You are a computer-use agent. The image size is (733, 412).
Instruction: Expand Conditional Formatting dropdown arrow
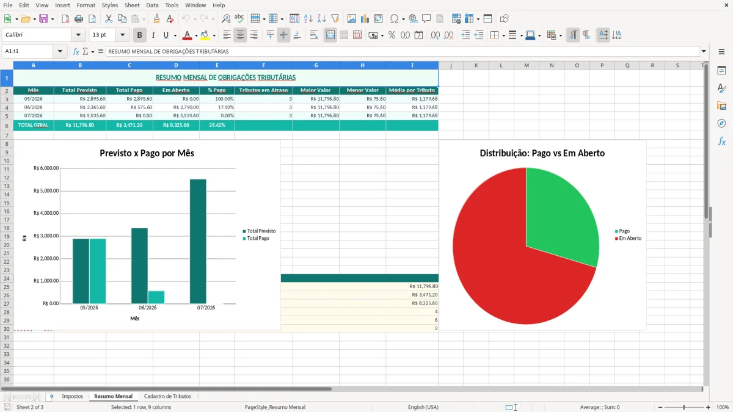click(560, 35)
